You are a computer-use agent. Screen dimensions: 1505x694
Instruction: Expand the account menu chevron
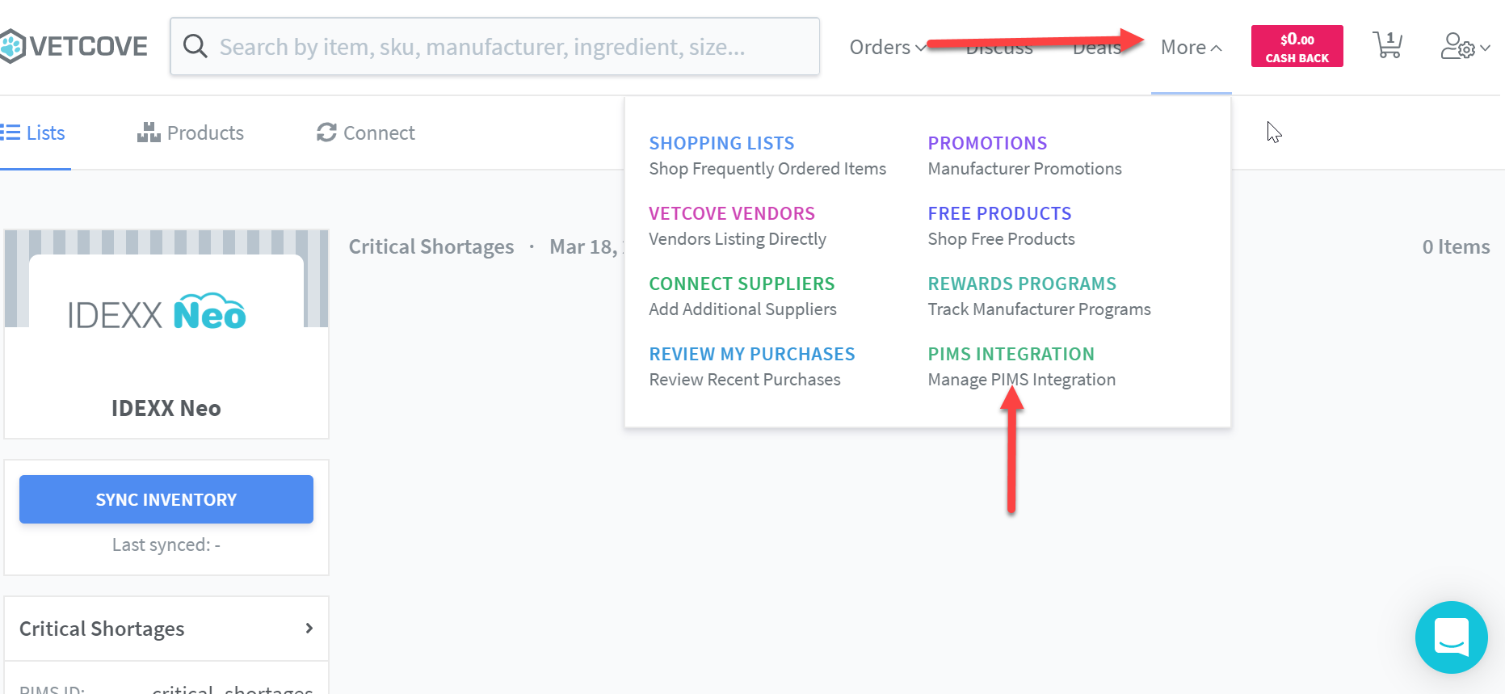point(1485,48)
